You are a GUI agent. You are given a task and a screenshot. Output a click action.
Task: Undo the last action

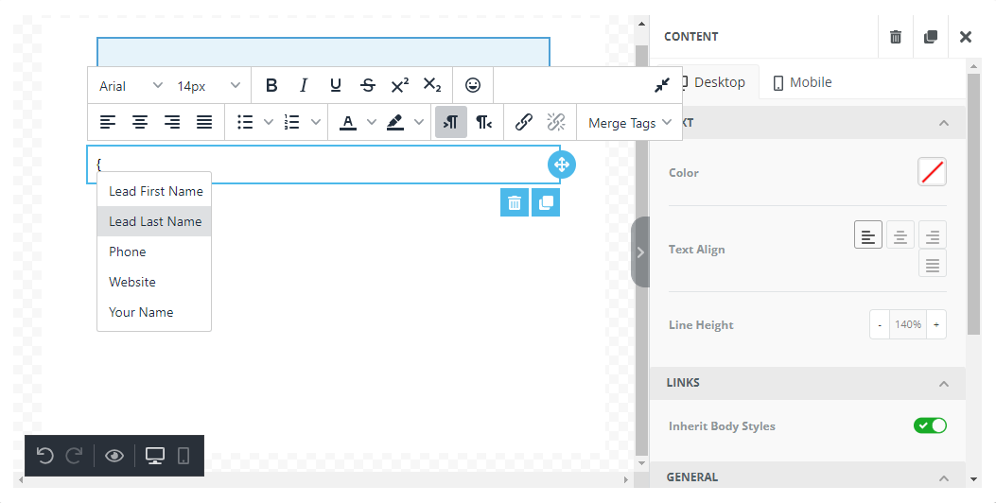[44, 456]
